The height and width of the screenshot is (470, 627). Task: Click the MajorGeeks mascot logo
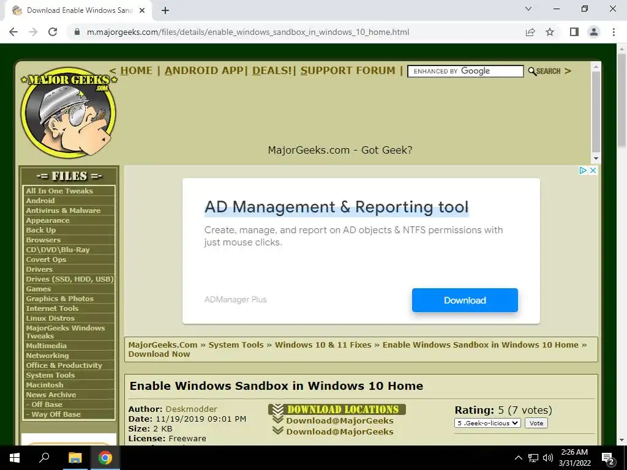[69, 113]
